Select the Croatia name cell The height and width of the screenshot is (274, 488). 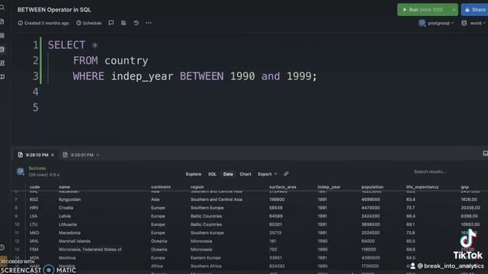tap(66, 208)
